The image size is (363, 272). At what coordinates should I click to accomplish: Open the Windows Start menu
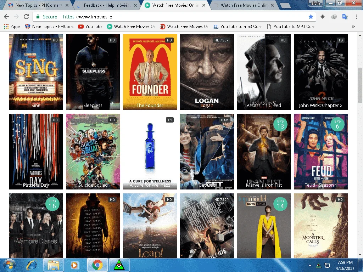point(10,265)
